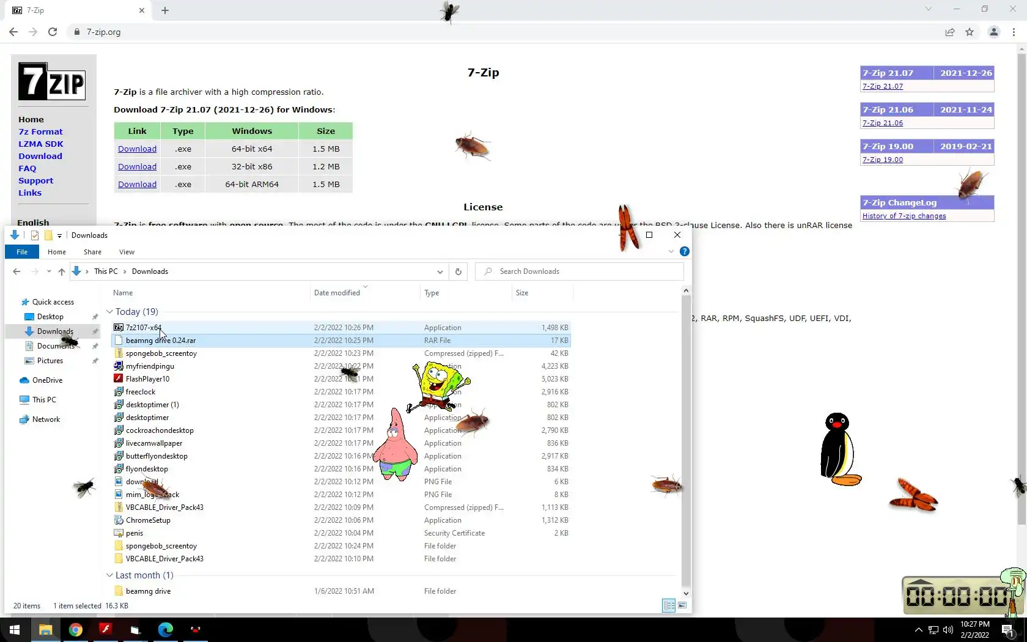Click the volume icon in the system tray
Screen dimensions: 1027x642
[948, 630]
